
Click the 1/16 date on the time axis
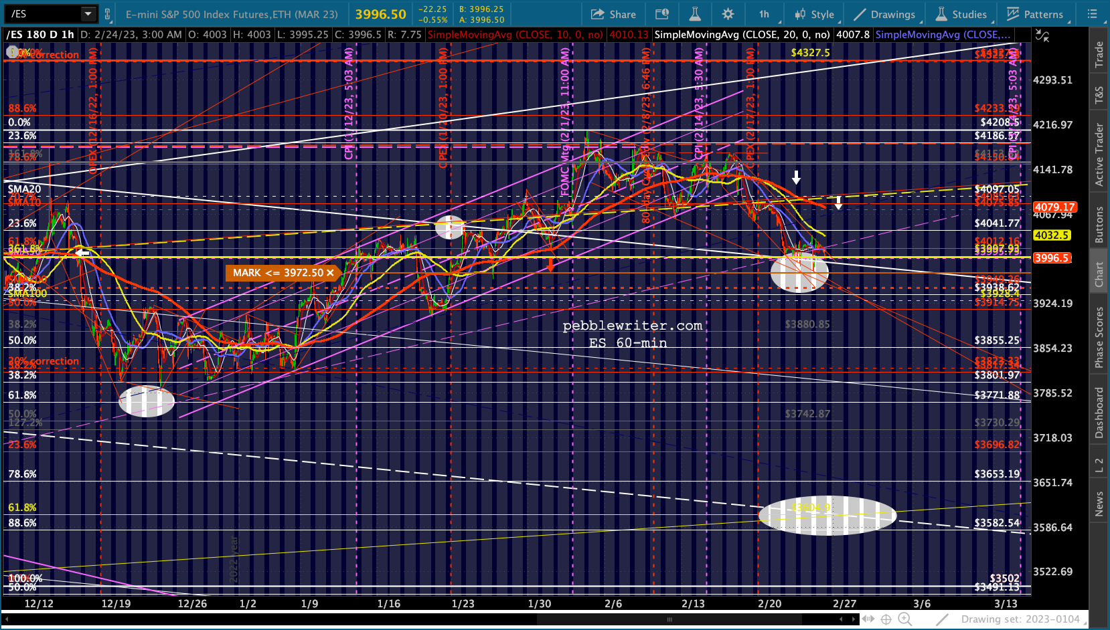pos(388,603)
